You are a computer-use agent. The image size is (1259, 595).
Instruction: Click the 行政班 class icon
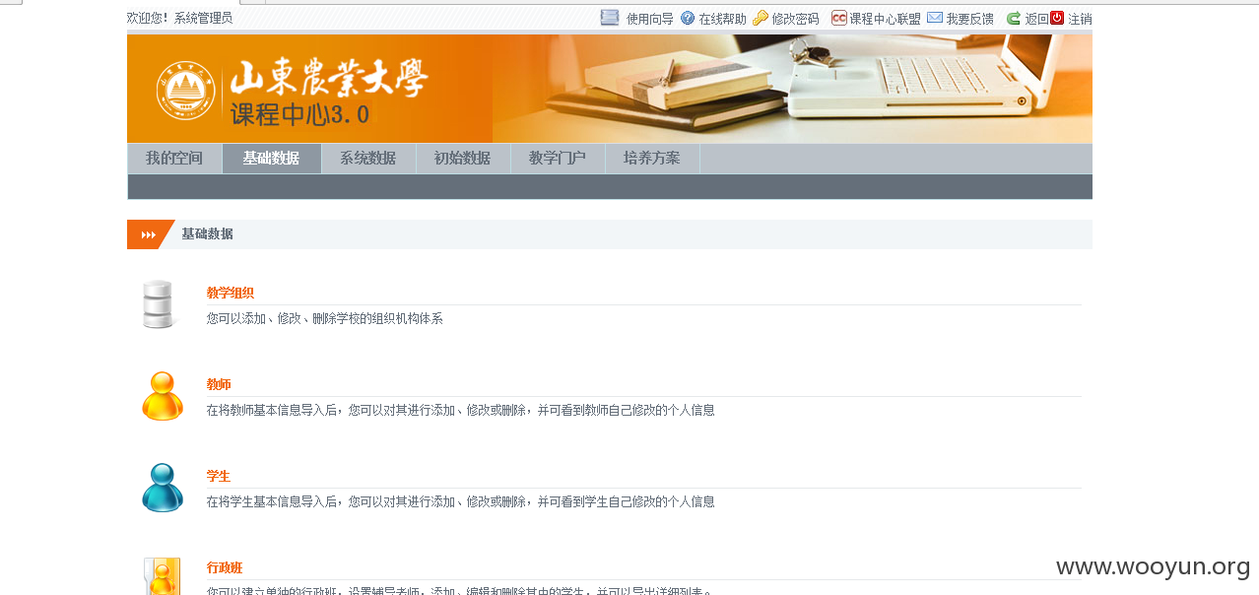(163, 575)
